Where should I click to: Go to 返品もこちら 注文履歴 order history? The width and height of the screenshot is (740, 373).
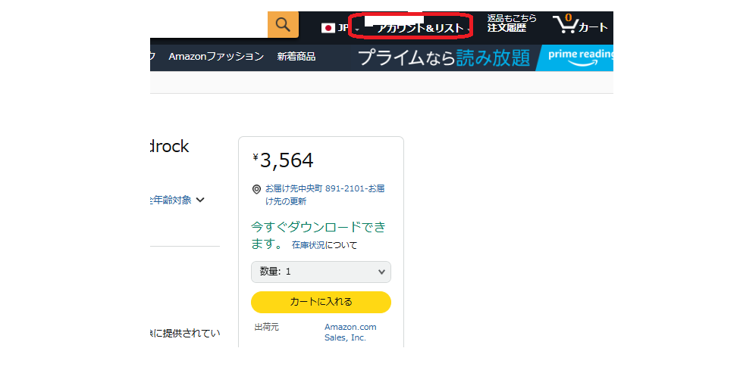(512, 23)
